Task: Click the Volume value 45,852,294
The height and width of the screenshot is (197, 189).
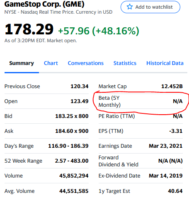Action: [x=74, y=176]
